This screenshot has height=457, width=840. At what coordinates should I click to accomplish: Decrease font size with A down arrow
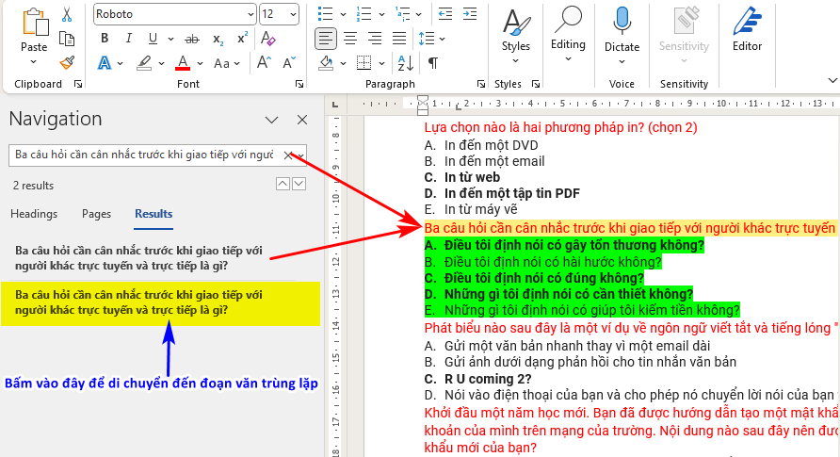(x=289, y=63)
